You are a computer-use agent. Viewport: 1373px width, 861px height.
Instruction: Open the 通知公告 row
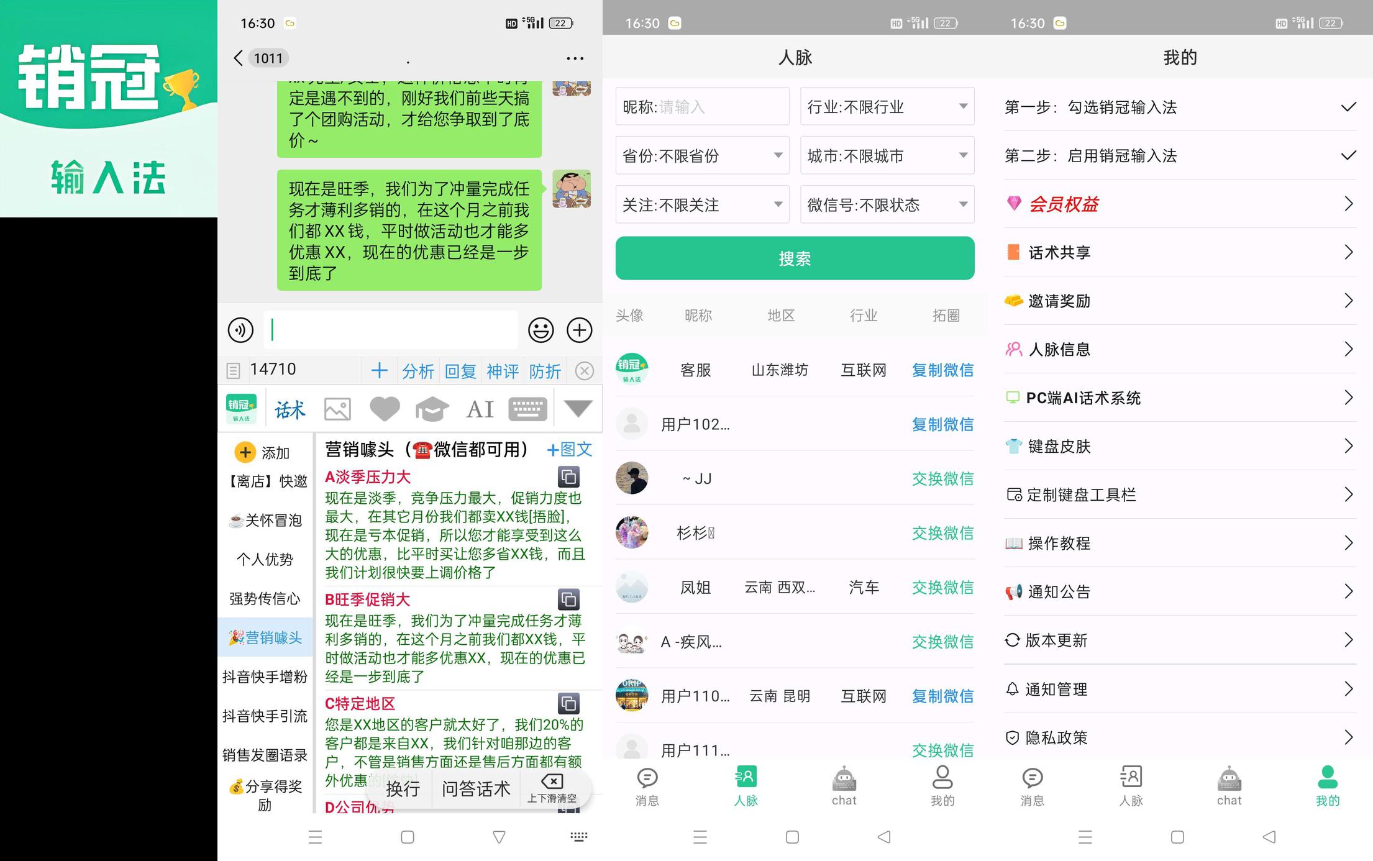click(1180, 591)
